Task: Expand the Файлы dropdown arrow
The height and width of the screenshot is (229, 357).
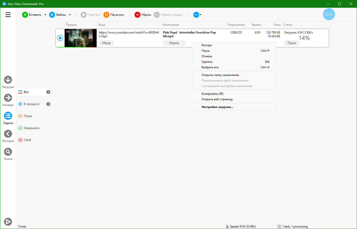Action: pyautogui.click(x=70, y=15)
